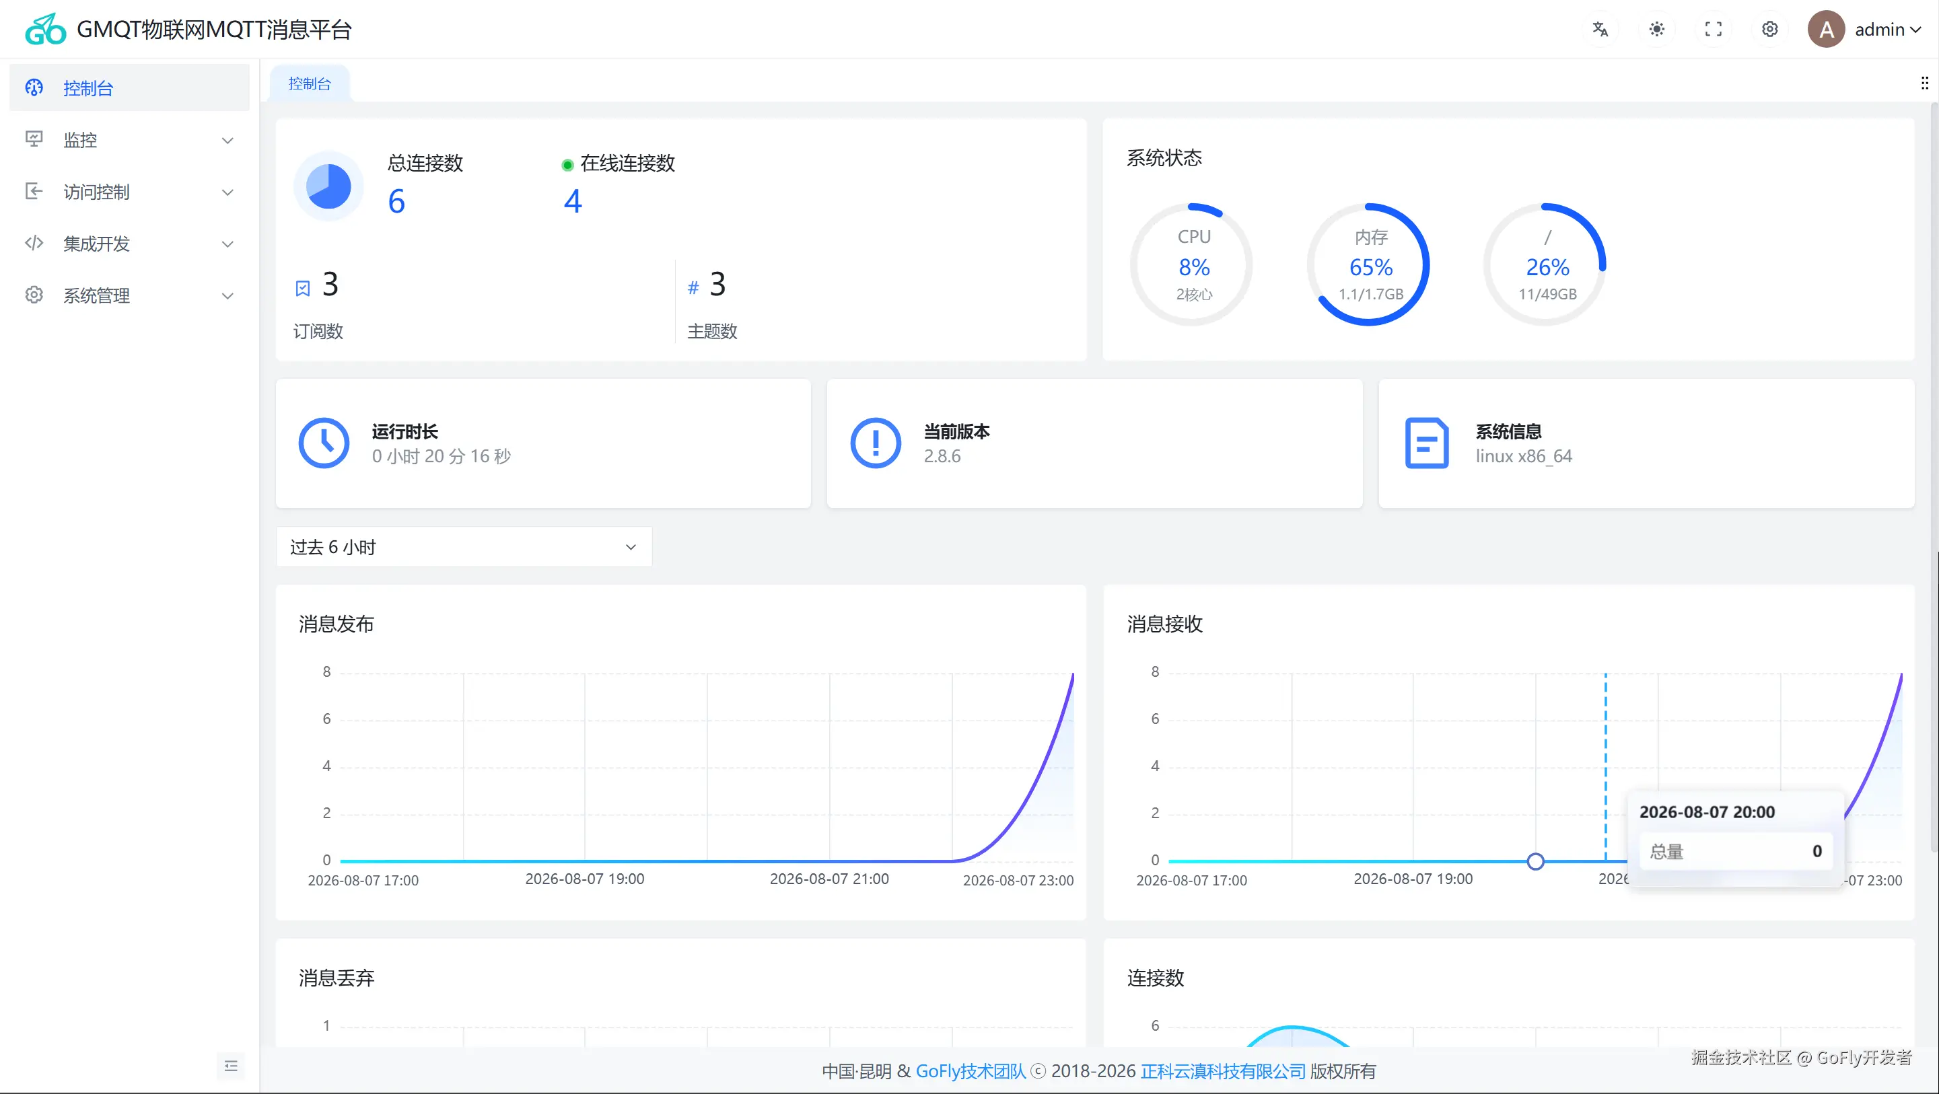This screenshot has width=1939, height=1094.
Task: Click the 系统管理 gear icon
Action: (34, 295)
